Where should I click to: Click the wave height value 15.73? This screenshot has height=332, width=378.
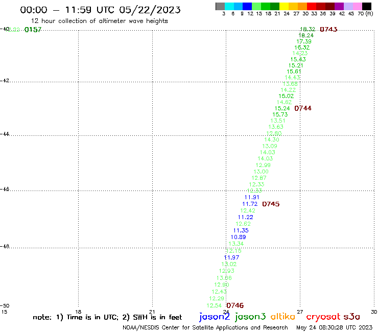pyautogui.click(x=280, y=114)
